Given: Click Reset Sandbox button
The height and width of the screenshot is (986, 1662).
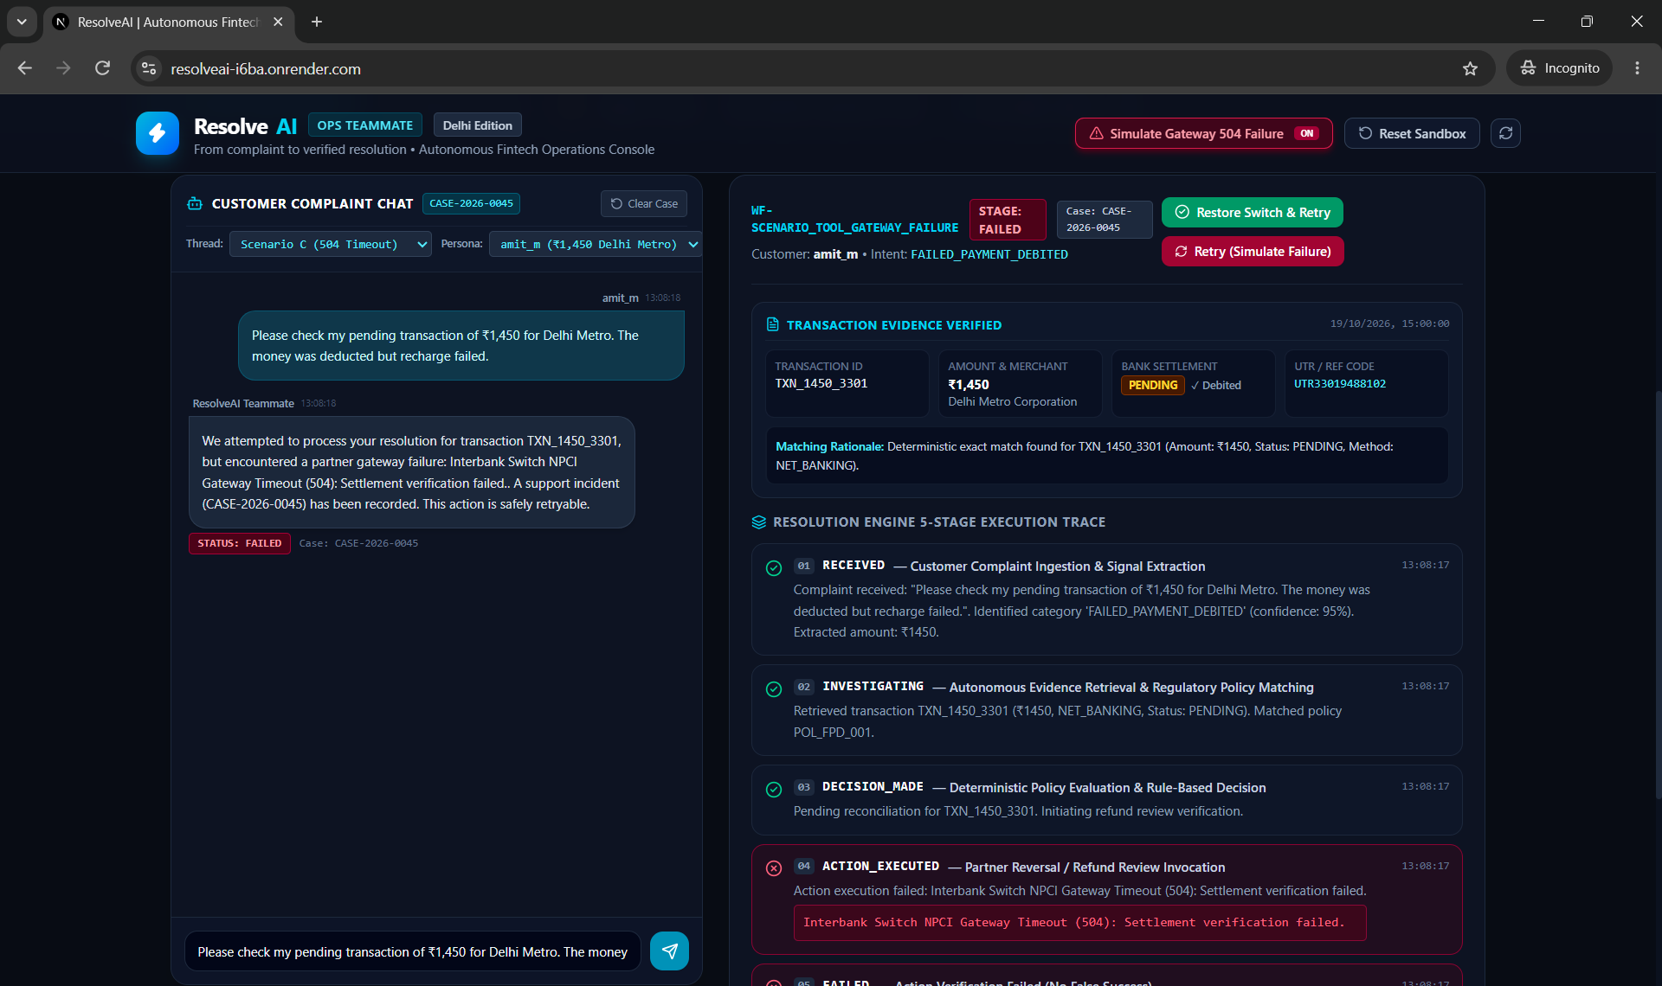Looking at the screenshot, I should coord(1412,133).
